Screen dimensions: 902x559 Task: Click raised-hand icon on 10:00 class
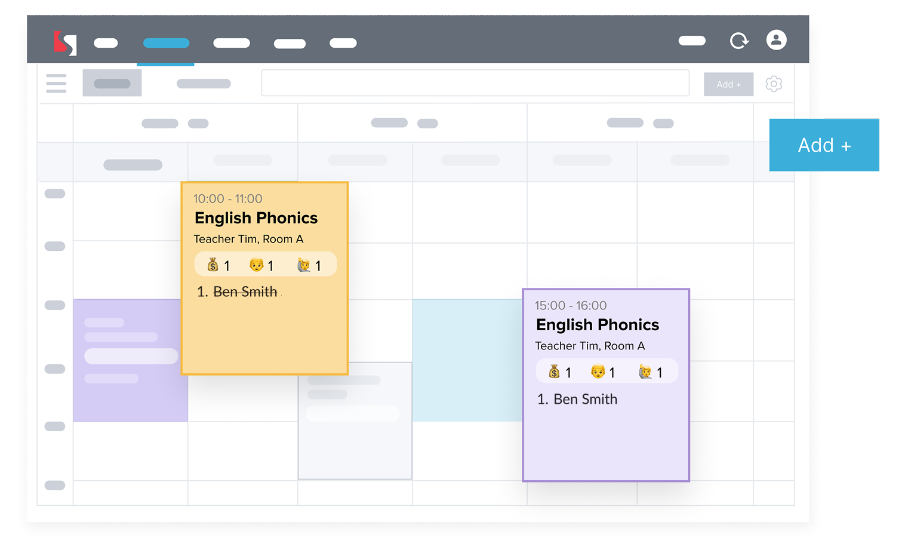[304, 265]
